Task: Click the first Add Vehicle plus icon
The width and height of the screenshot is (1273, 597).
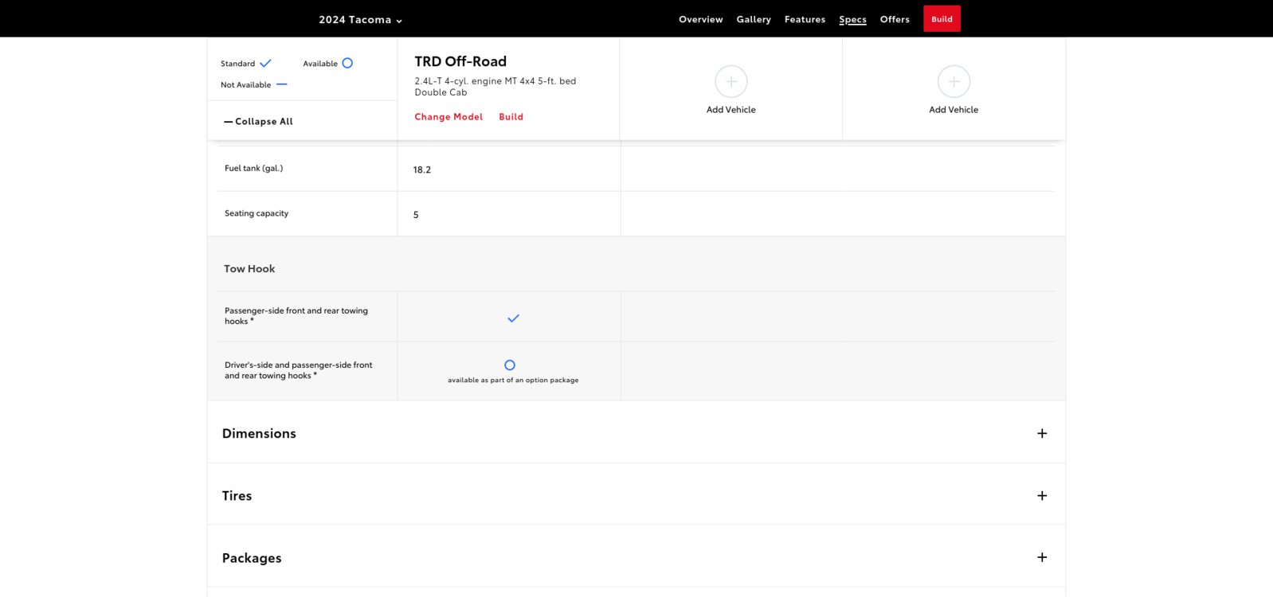Action: (731, 81)
